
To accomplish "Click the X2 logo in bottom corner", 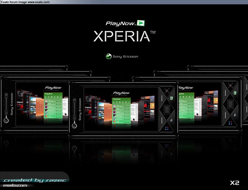I will (x=235, y=183).
